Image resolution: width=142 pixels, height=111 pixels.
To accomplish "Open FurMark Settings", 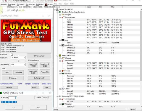I will [9, 87].
